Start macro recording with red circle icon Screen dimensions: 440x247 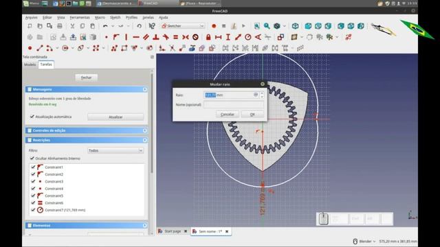click(x=214, y=26)
